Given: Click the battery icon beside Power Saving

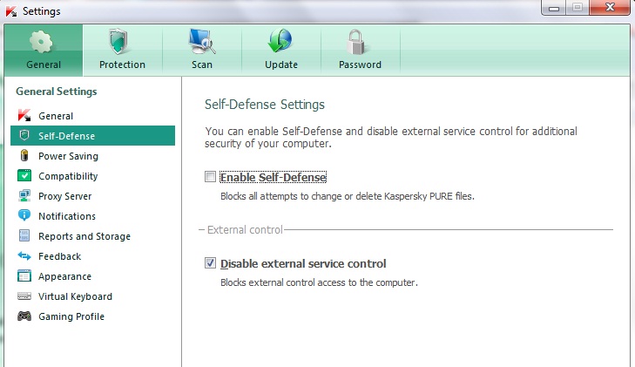Looking at the screenshot, I should click(x=24, y=155).
